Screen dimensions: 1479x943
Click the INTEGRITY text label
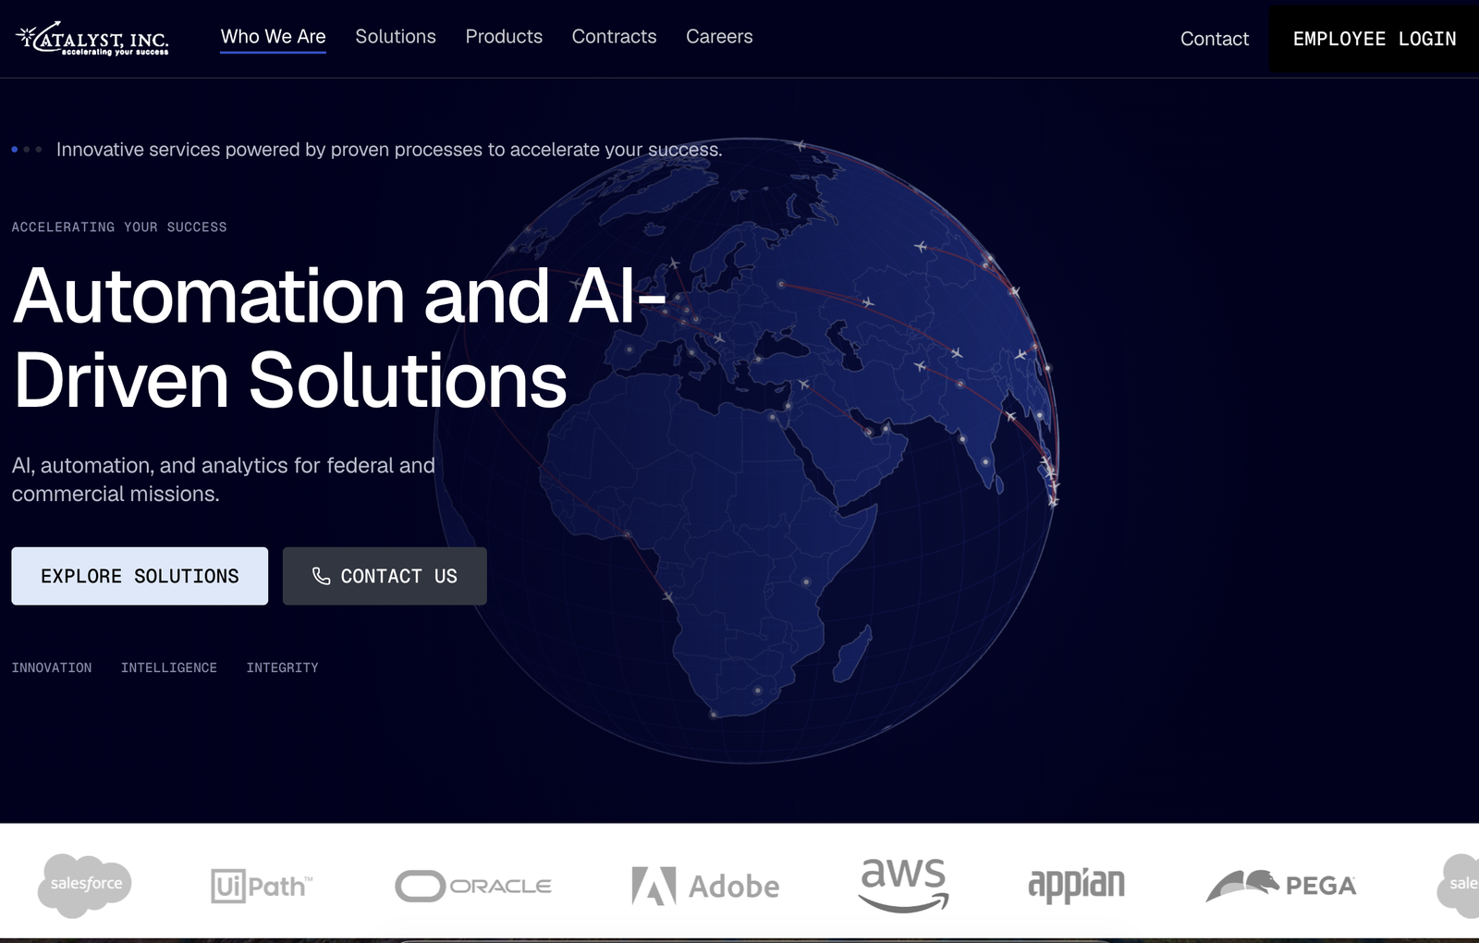[282, 667]
